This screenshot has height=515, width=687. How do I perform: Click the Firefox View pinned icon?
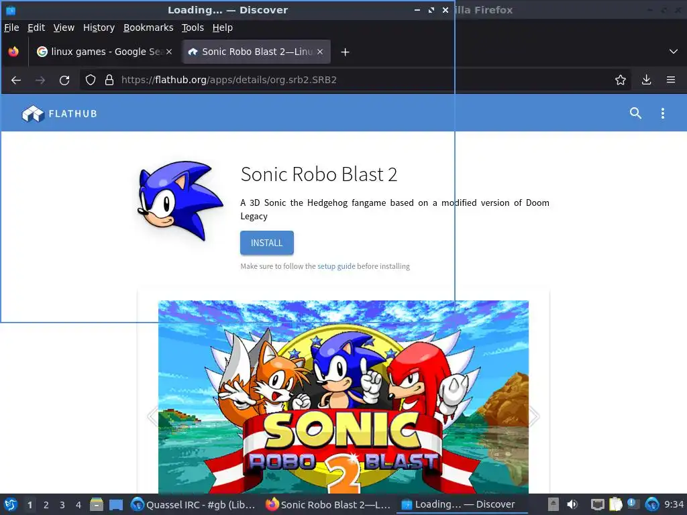13,52
